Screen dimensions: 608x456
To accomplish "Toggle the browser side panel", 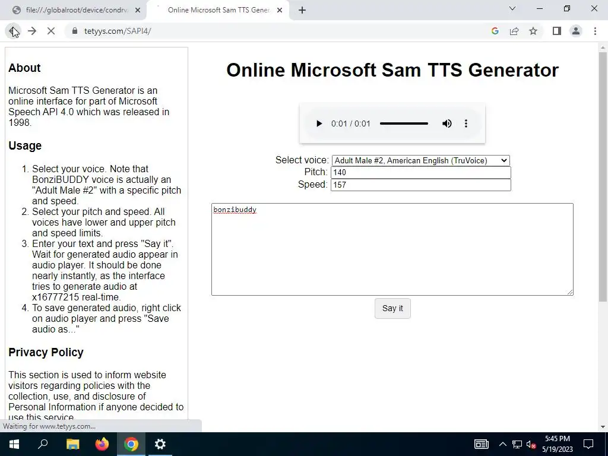I will pyautogui.click(x=557, y=31).
